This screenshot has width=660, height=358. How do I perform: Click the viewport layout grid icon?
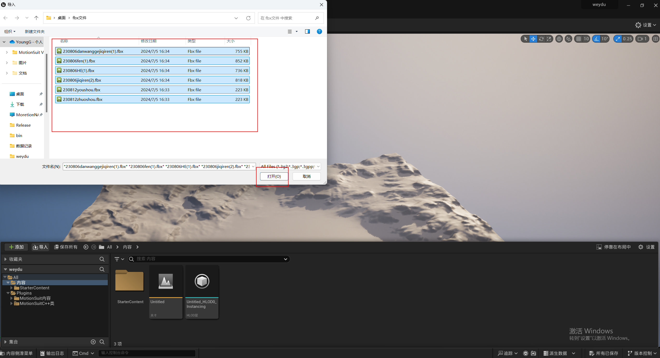(655, 39)
